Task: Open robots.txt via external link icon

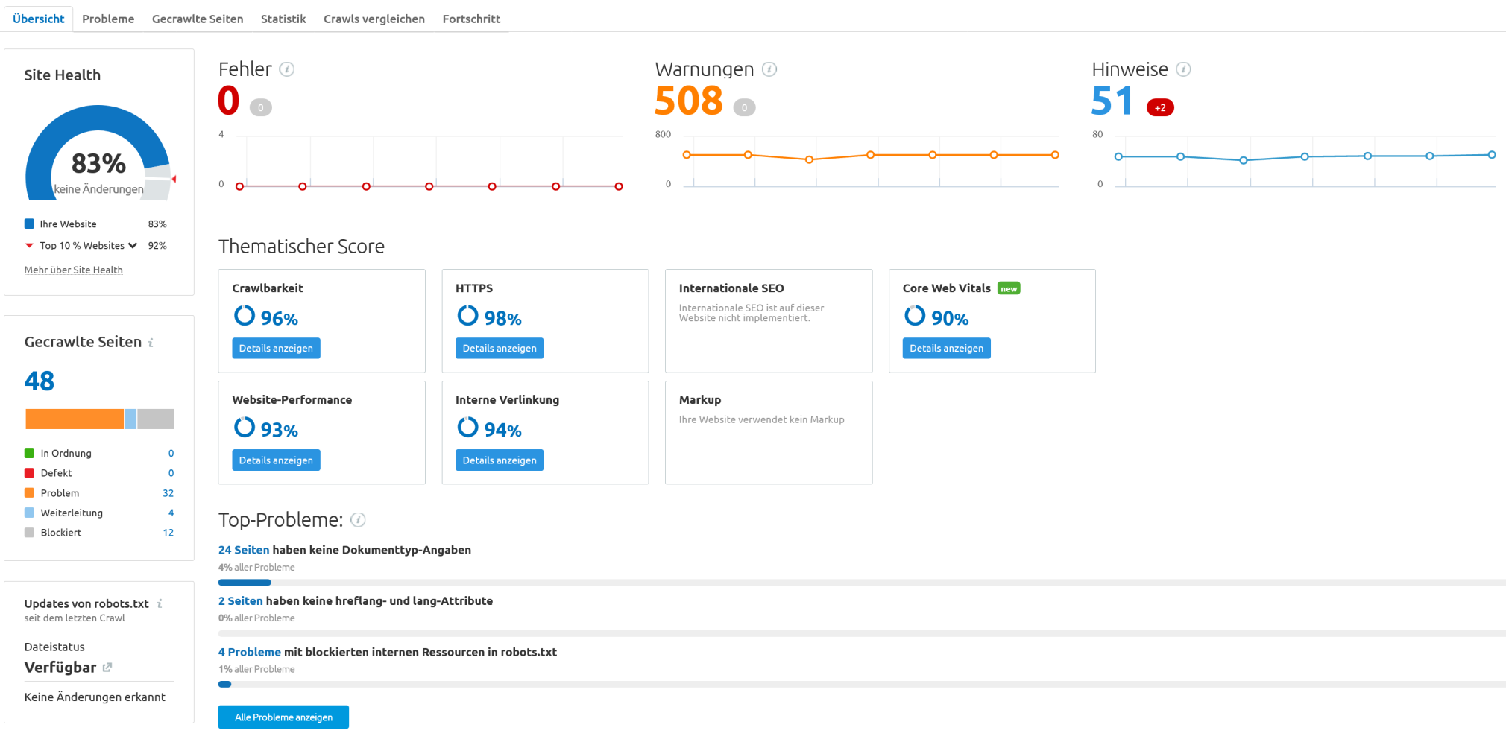Action: pyautogui.click(x=107, y=668)
